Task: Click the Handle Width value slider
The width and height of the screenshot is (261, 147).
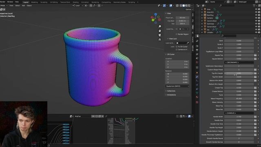Action: (239, 117)
